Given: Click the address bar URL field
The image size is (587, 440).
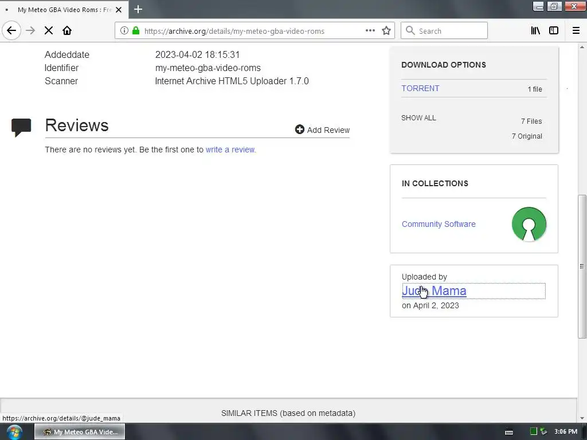Looking at the screenshot, I should (x=234, y=31).
